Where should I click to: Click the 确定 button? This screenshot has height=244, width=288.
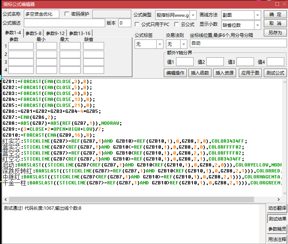pos(275,15)
